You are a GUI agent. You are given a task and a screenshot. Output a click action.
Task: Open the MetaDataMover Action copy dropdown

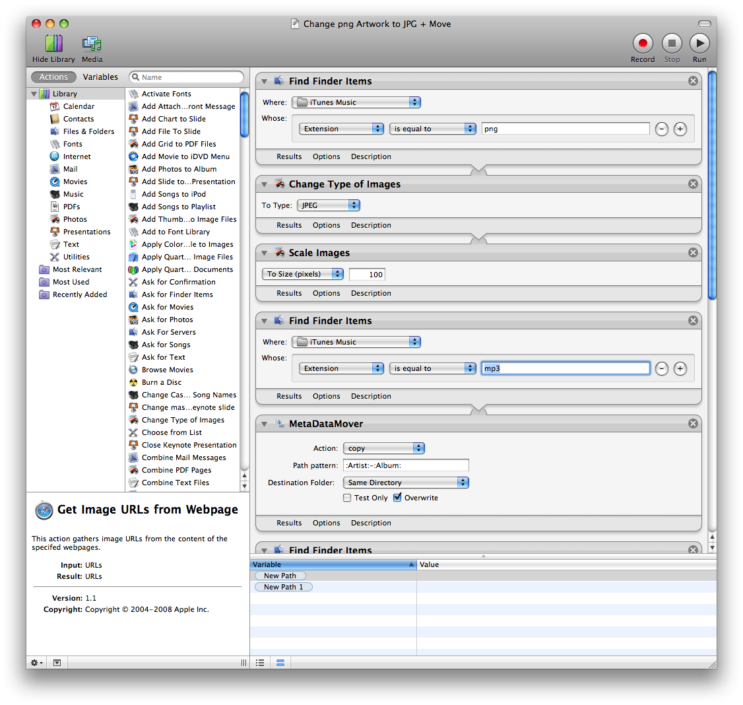(x=384, y=448)
